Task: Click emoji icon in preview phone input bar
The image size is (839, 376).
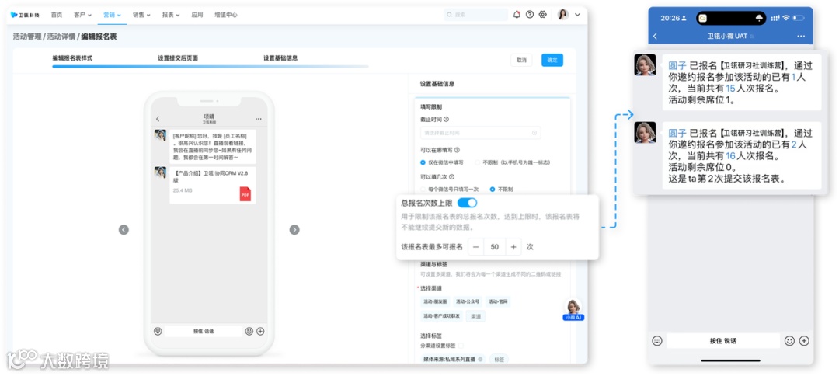Action: click(x=249, y=331)
